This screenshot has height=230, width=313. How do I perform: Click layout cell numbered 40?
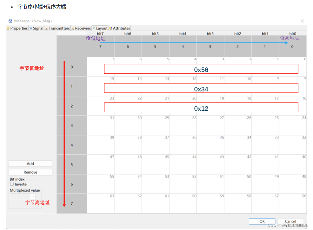[x=293, y=165]
